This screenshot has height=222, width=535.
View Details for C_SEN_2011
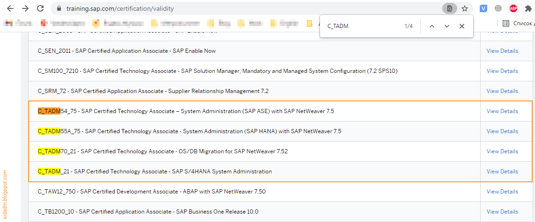point(502,51)
